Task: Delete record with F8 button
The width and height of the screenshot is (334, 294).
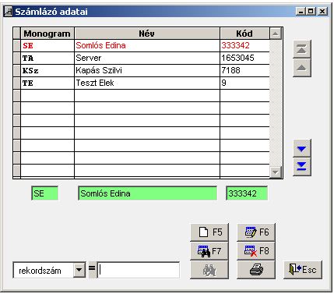Action: pos(256,251)
